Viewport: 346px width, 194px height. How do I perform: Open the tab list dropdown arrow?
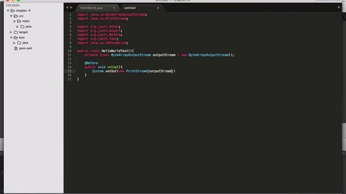click(x=339, y=8)
